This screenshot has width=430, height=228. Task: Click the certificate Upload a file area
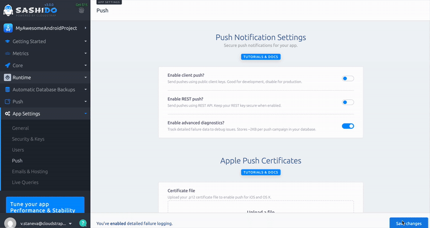click(x=261, y=210)
